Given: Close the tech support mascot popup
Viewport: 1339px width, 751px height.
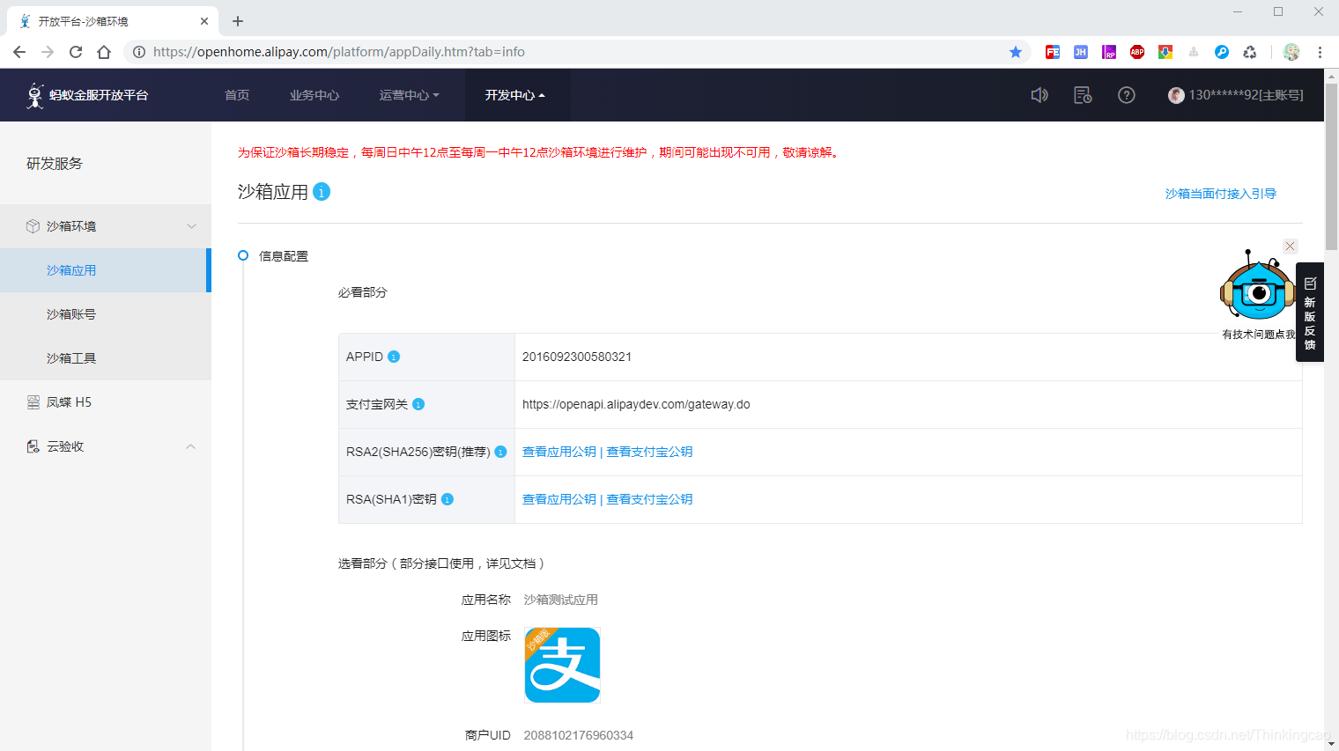Looking at the screenshot, I should (1290, 247).
